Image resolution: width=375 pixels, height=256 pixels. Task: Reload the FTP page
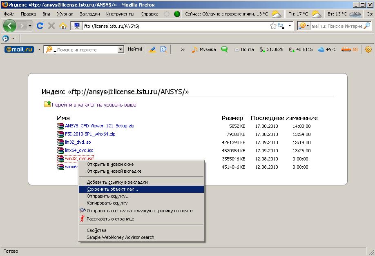click(40, 26)
